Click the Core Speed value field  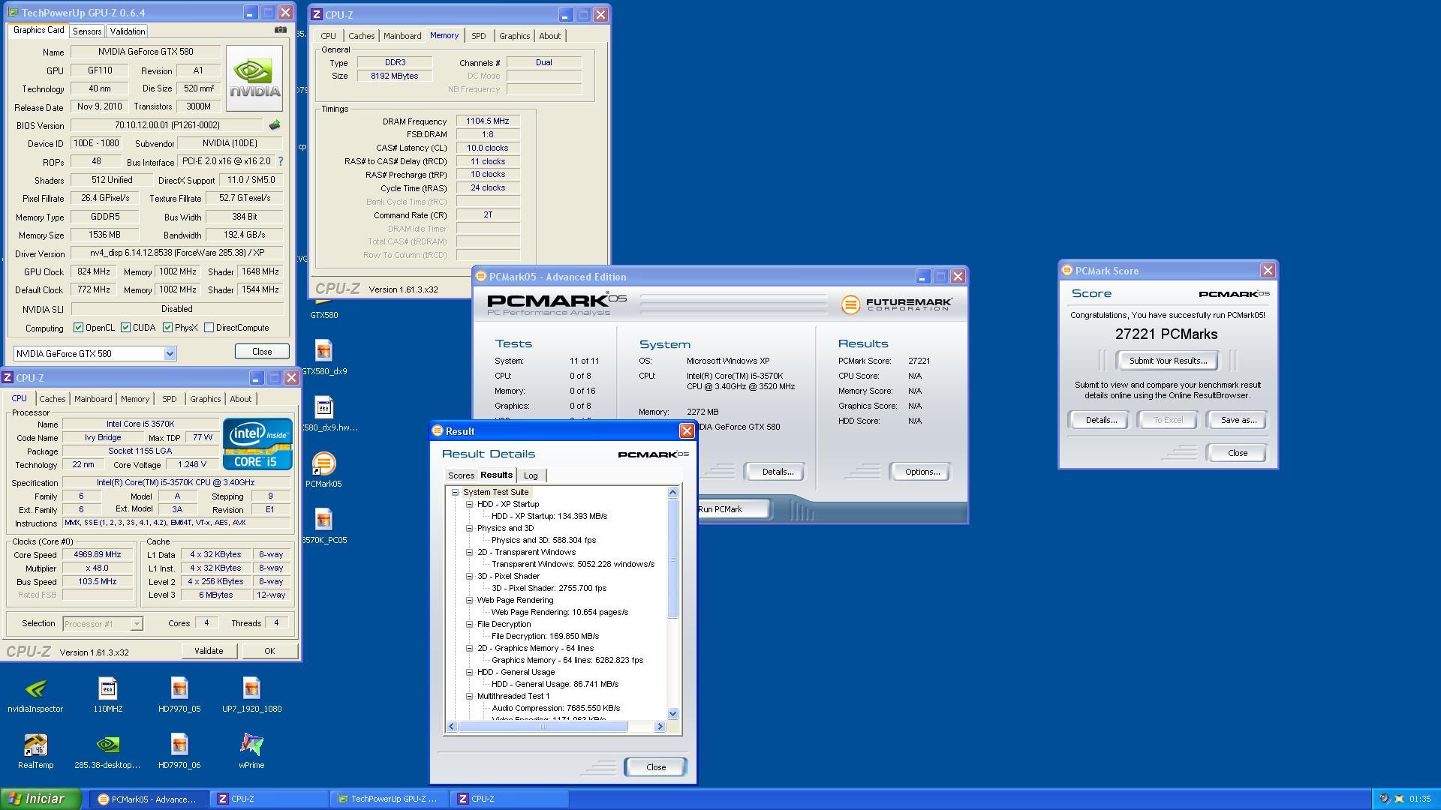click(98, 555)
